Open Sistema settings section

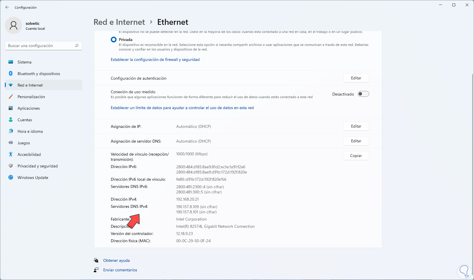click(x=25, y=62)
